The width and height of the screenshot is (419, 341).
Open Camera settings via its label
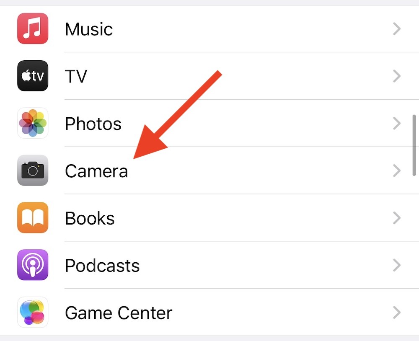(x=96, y=171)
